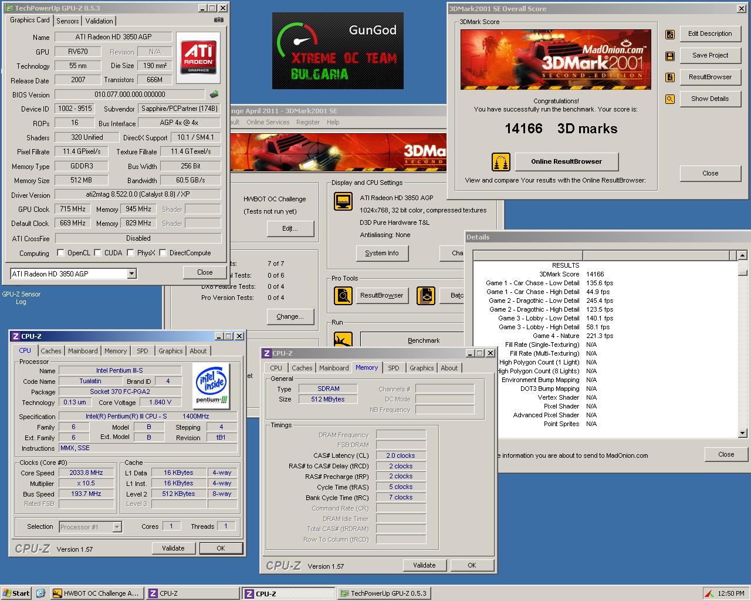The height and width of the screenshot is (601, 751).
Task: Open the Memory tab in left CPU-Z
Action: 116,351
